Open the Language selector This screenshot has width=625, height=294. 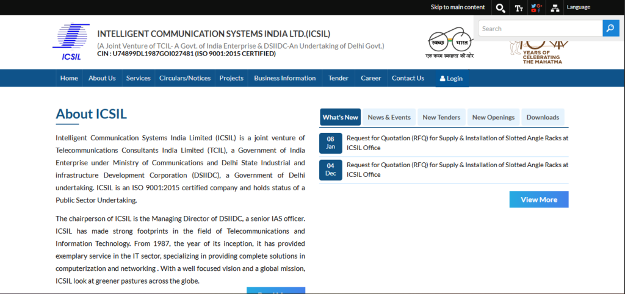(x=578, y=7)
